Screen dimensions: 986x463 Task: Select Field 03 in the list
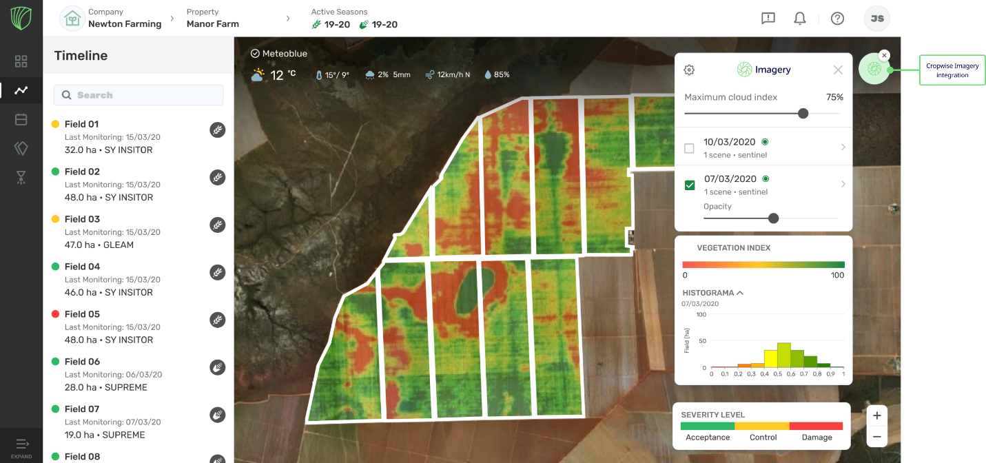click(x=82, y=219)
